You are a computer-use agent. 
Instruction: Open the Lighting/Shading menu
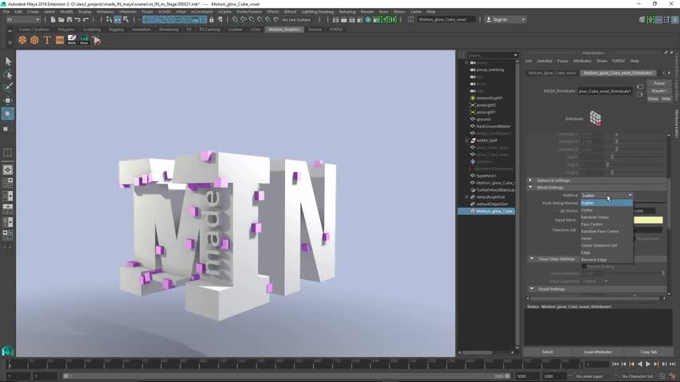pyautogui.click(x=318, y=12)
